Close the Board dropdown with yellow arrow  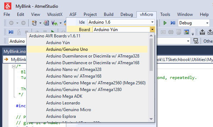click(152, 30)
